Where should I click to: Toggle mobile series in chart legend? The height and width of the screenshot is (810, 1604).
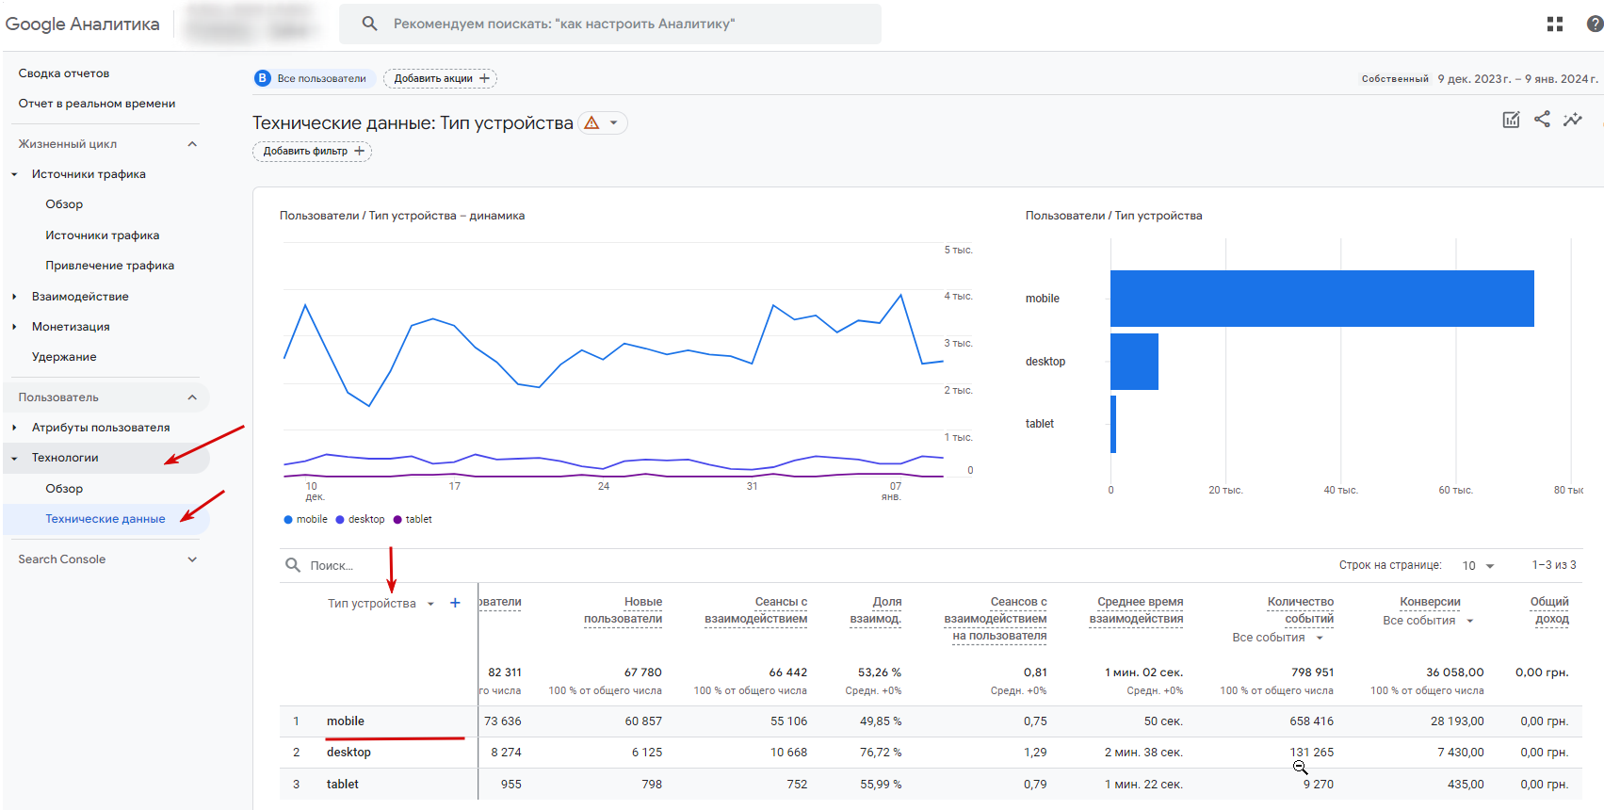pos(306,520)
